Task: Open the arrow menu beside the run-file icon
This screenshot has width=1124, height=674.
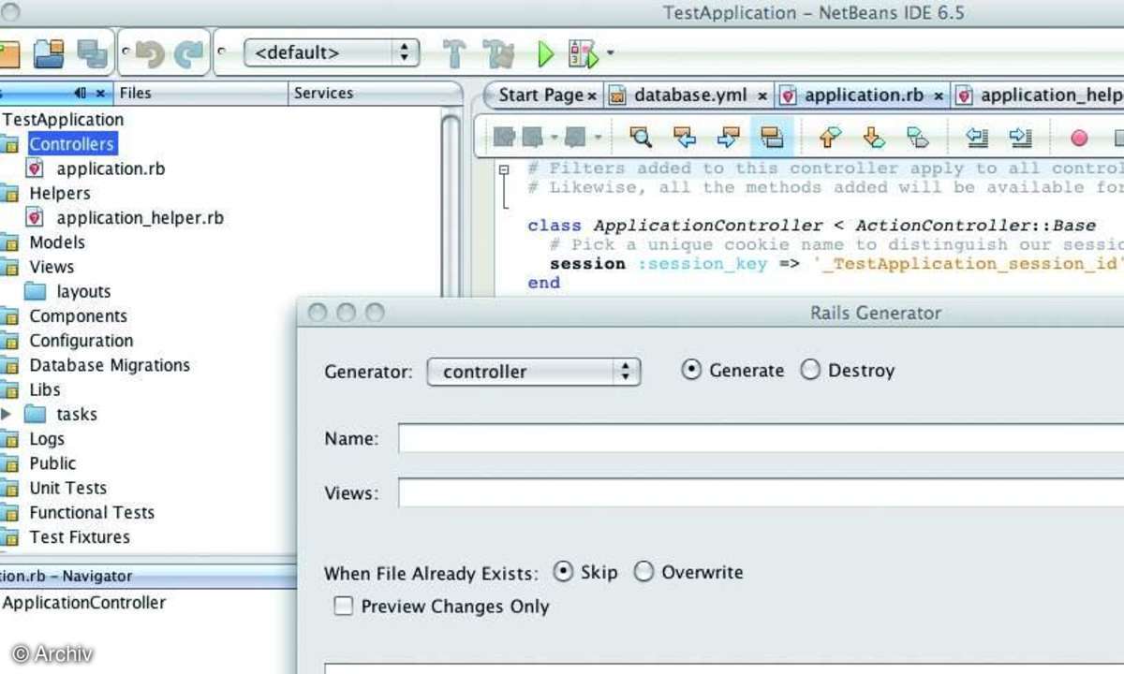Action: pyautogui.click(x=610, y=53)
